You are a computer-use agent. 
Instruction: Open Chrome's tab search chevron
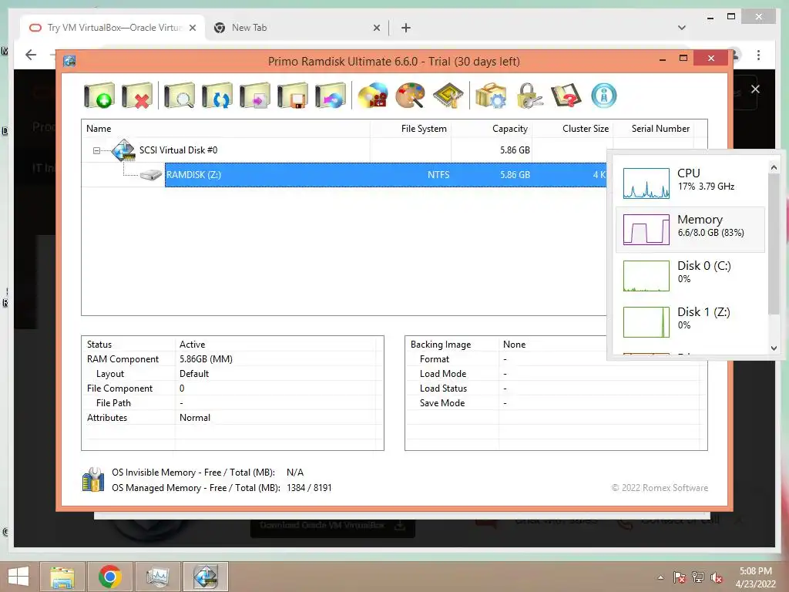click(682, 28)
